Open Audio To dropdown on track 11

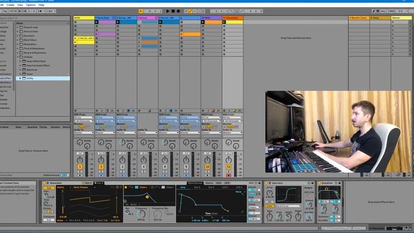pos(233,133)
